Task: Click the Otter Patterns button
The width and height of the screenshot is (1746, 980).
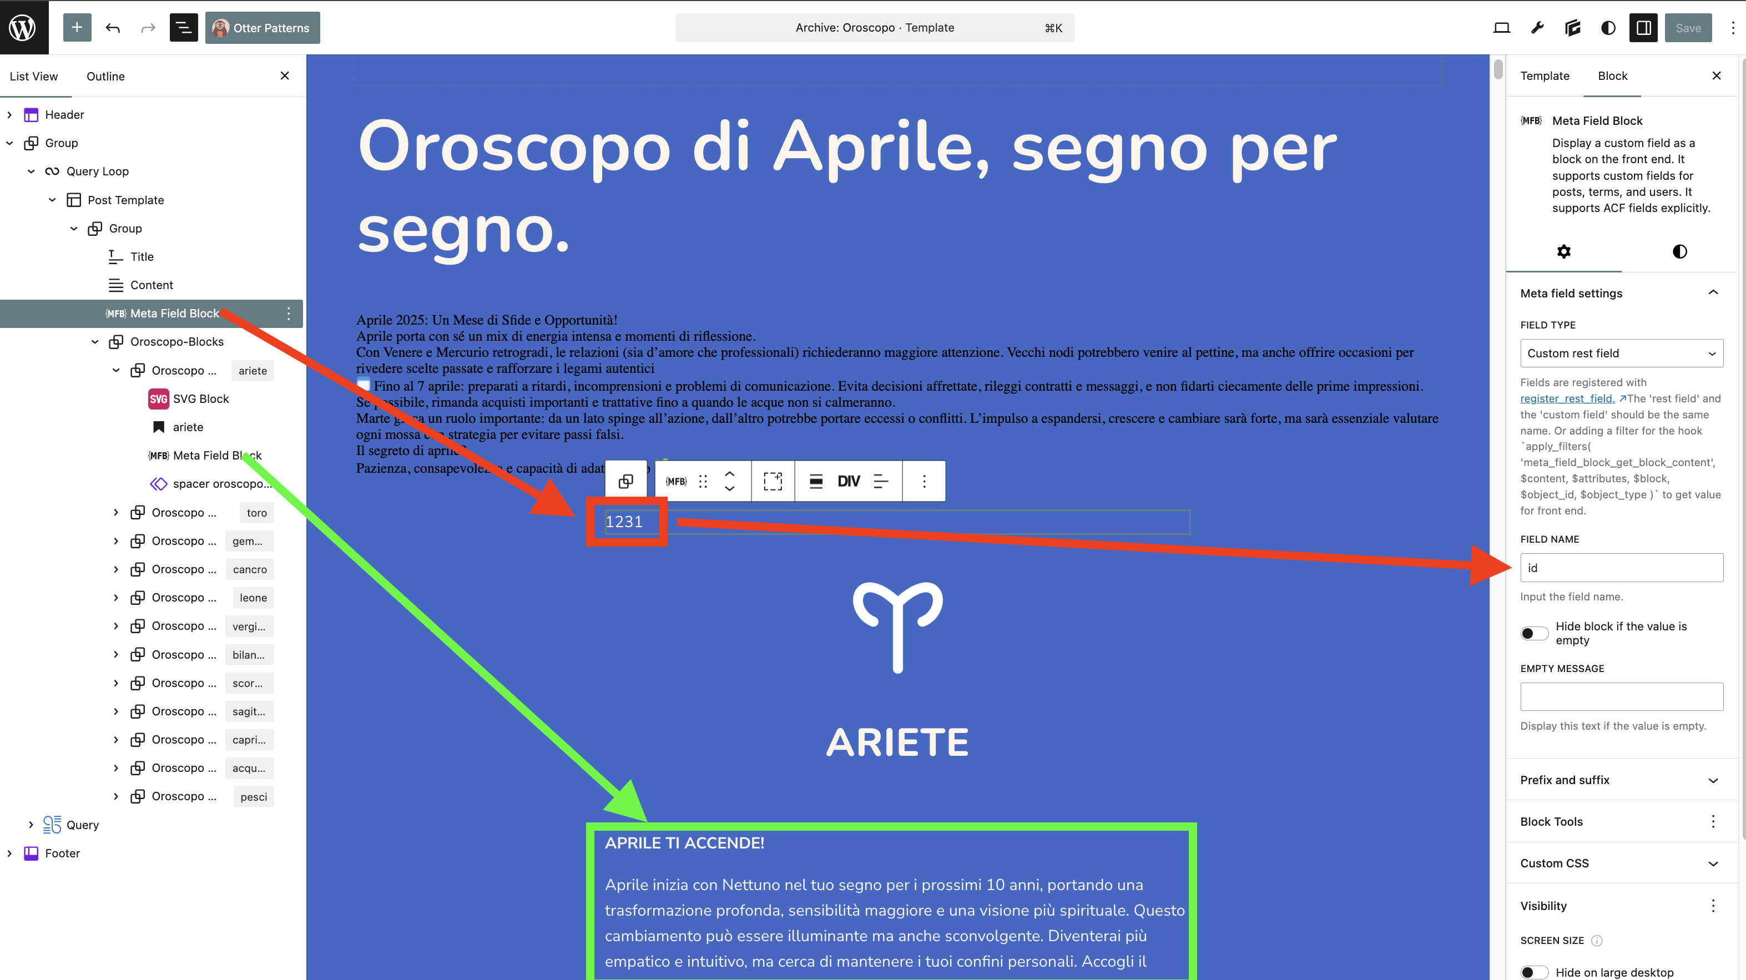Action: 263,28
